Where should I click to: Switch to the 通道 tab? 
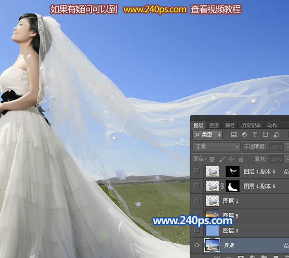tap(214, 125)
